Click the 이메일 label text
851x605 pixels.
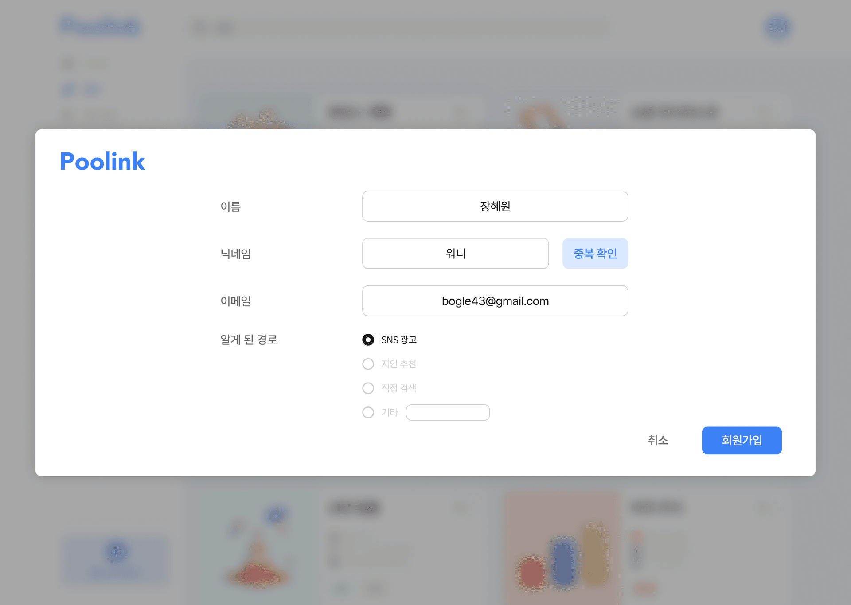point(236,301)
